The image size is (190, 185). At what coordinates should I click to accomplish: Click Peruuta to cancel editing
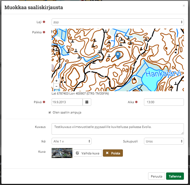(x=156, y=176)
